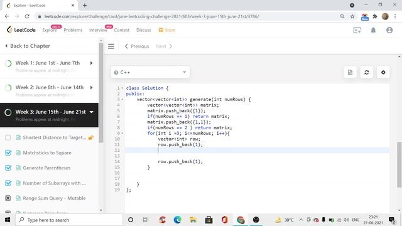The image size is (402, 226).
Task: Toggle the Matchsticks to Square checkbox
Action: [8, 153]
